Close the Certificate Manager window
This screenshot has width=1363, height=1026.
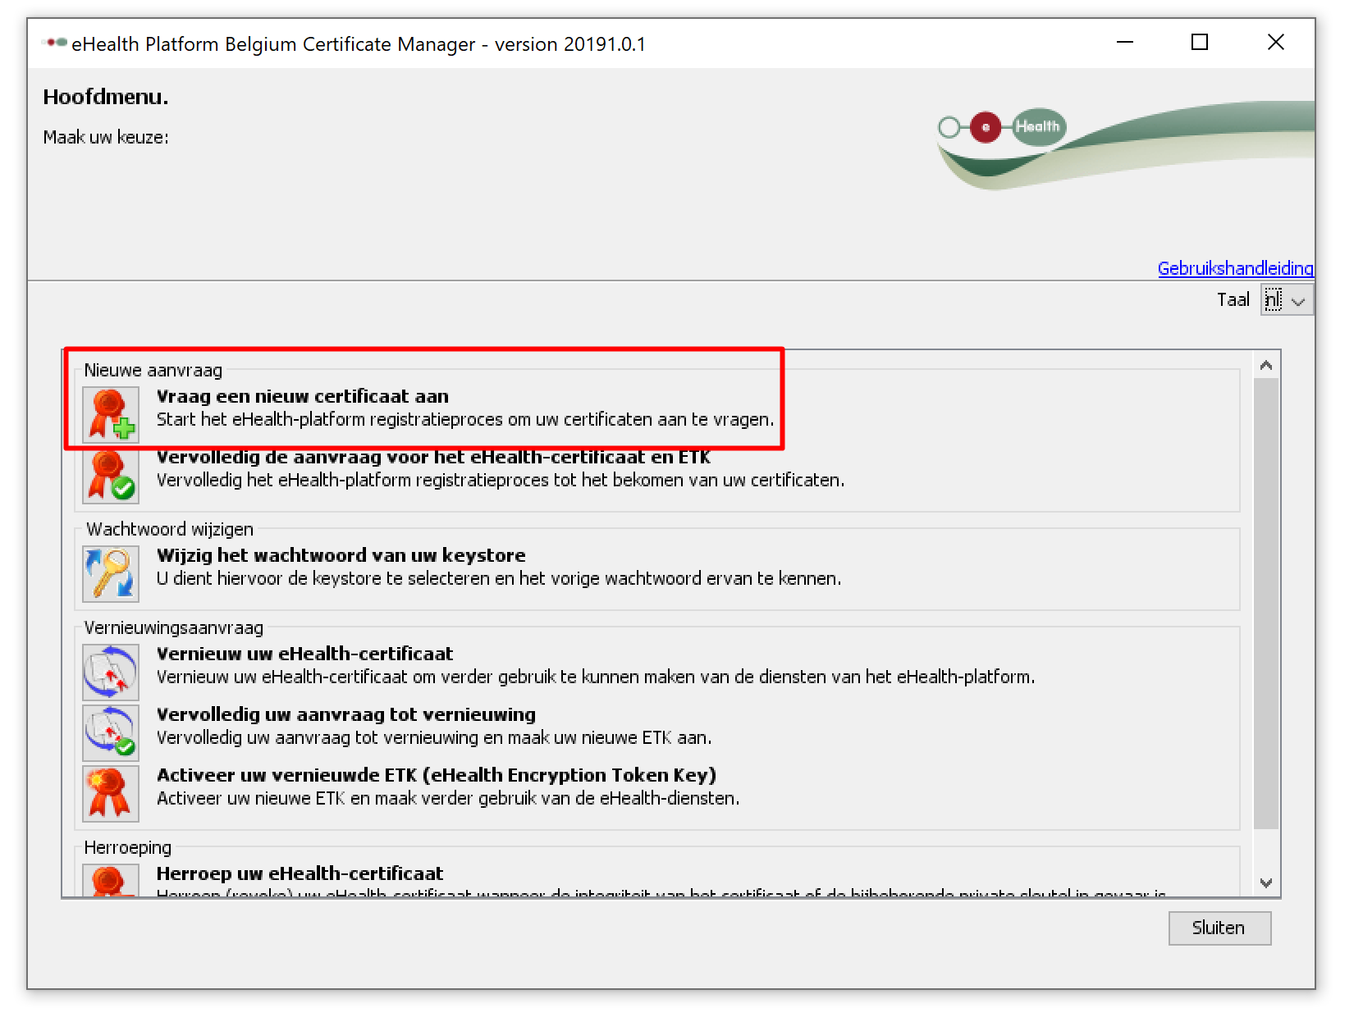click(x=1275, y=43)
